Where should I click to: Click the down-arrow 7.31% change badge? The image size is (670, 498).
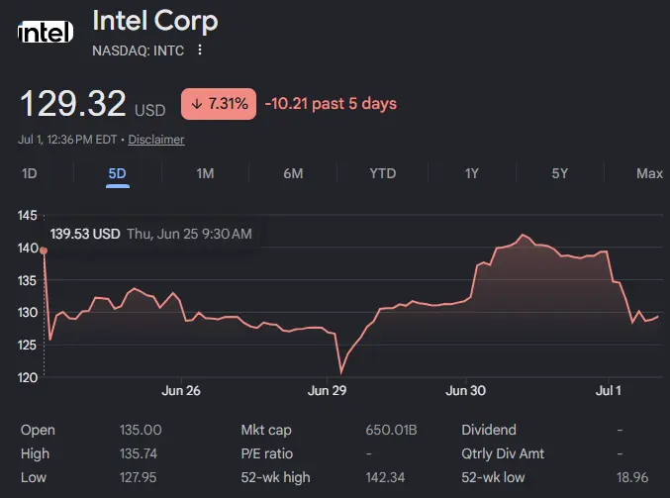point(219,104)
